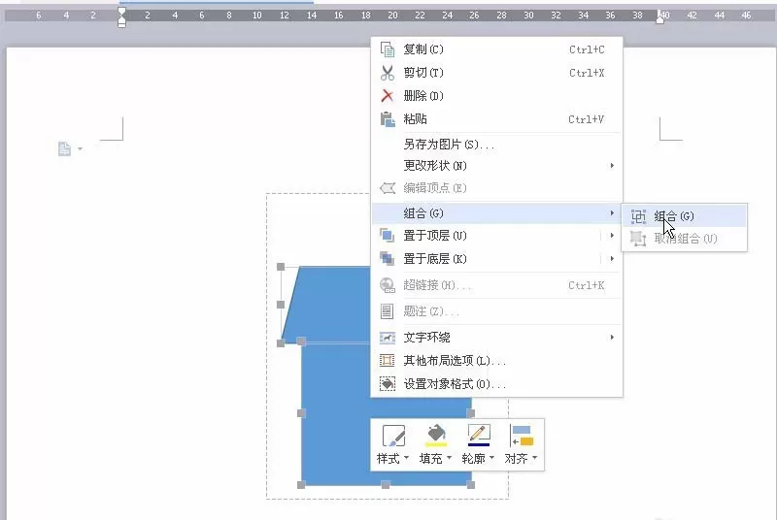Select 粘贴 menu entry

tap(496, 119)
